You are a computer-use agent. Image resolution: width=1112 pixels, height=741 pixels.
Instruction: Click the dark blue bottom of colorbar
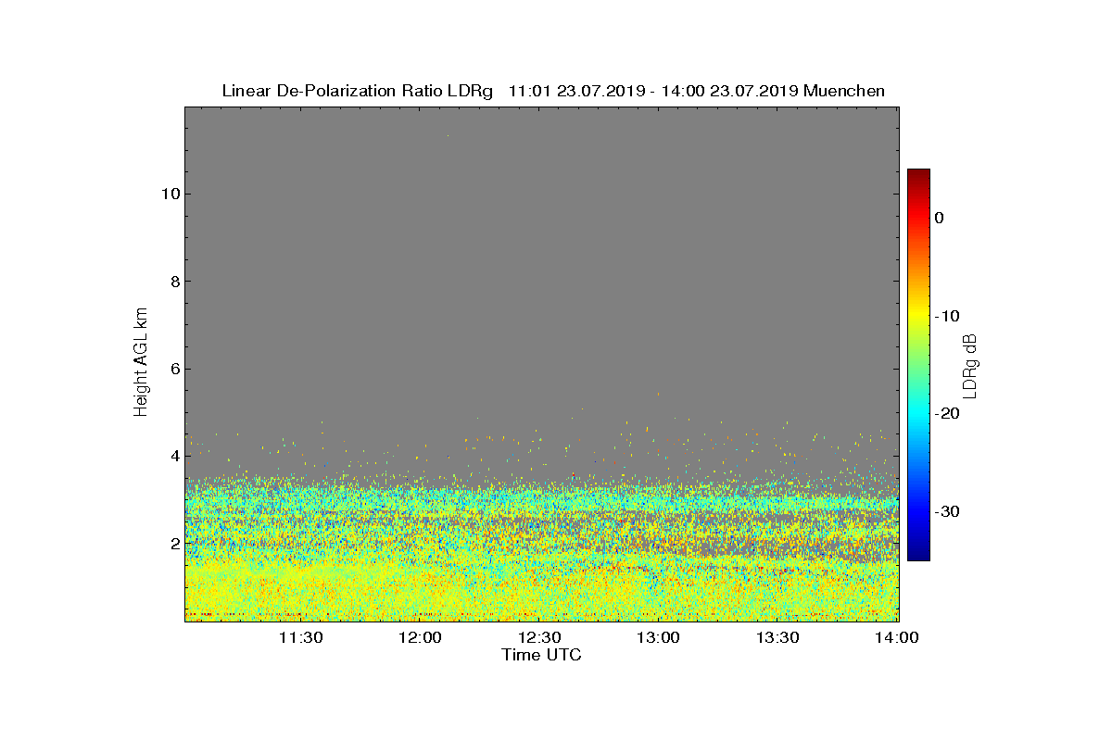click(x=918, y=555)
